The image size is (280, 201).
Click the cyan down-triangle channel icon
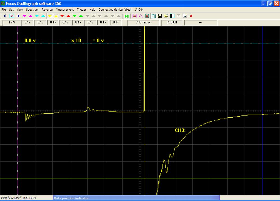coord(37,16)
